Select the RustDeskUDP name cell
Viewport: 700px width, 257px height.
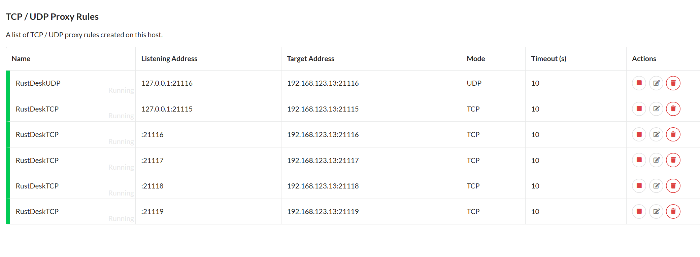72,83
